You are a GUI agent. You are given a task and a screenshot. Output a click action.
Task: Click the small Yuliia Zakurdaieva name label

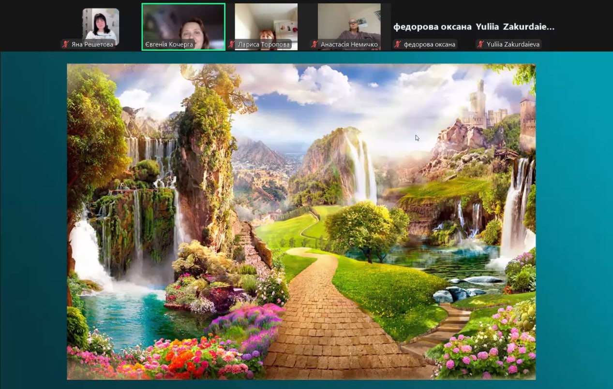pyautogui.click(x=512, y=44)
